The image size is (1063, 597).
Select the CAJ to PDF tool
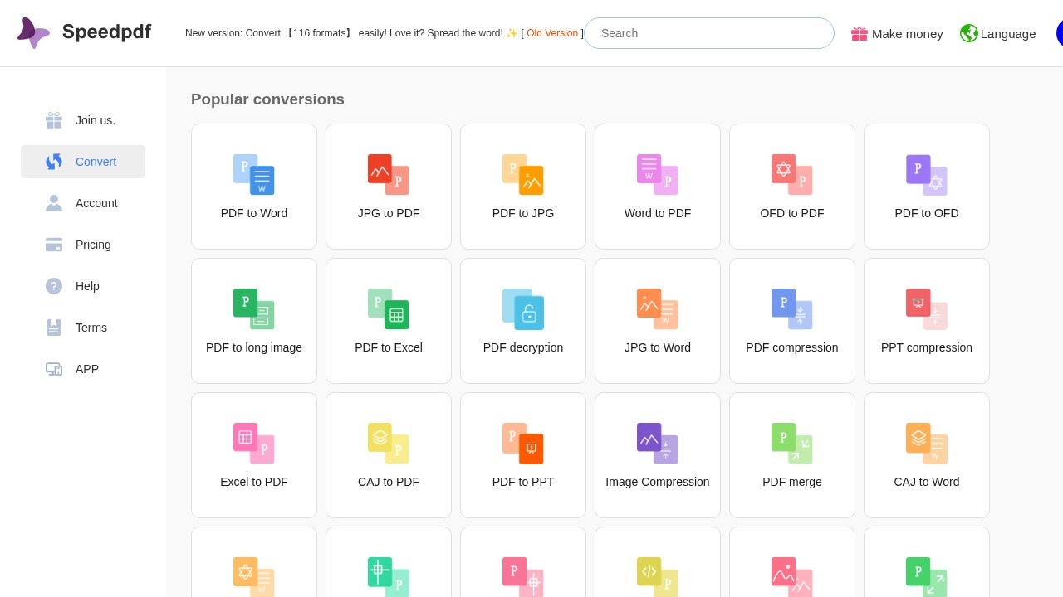click(x=389, y=455)
